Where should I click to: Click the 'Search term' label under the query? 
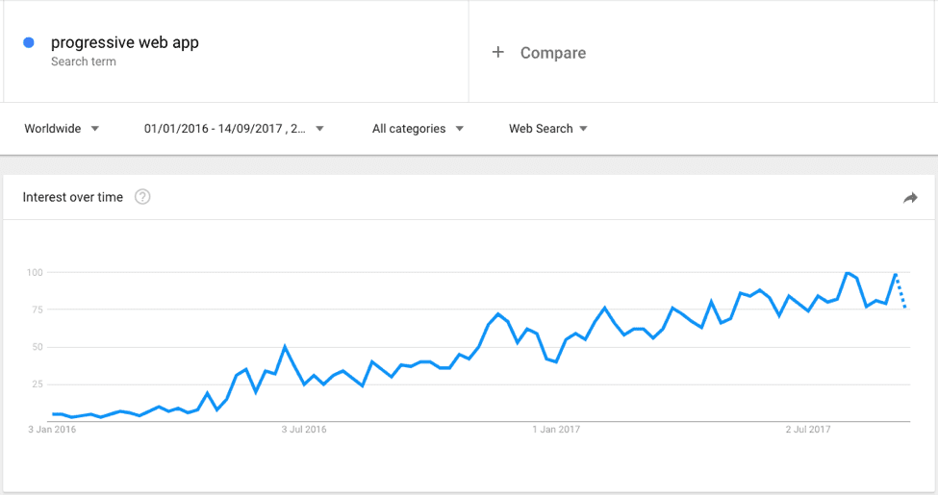coord(84,62)
